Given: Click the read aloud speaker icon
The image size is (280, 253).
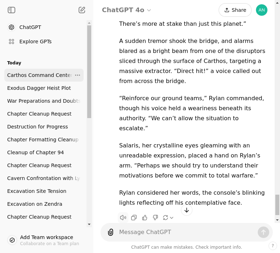Looking at the screenshot, I should pos(123,218).
